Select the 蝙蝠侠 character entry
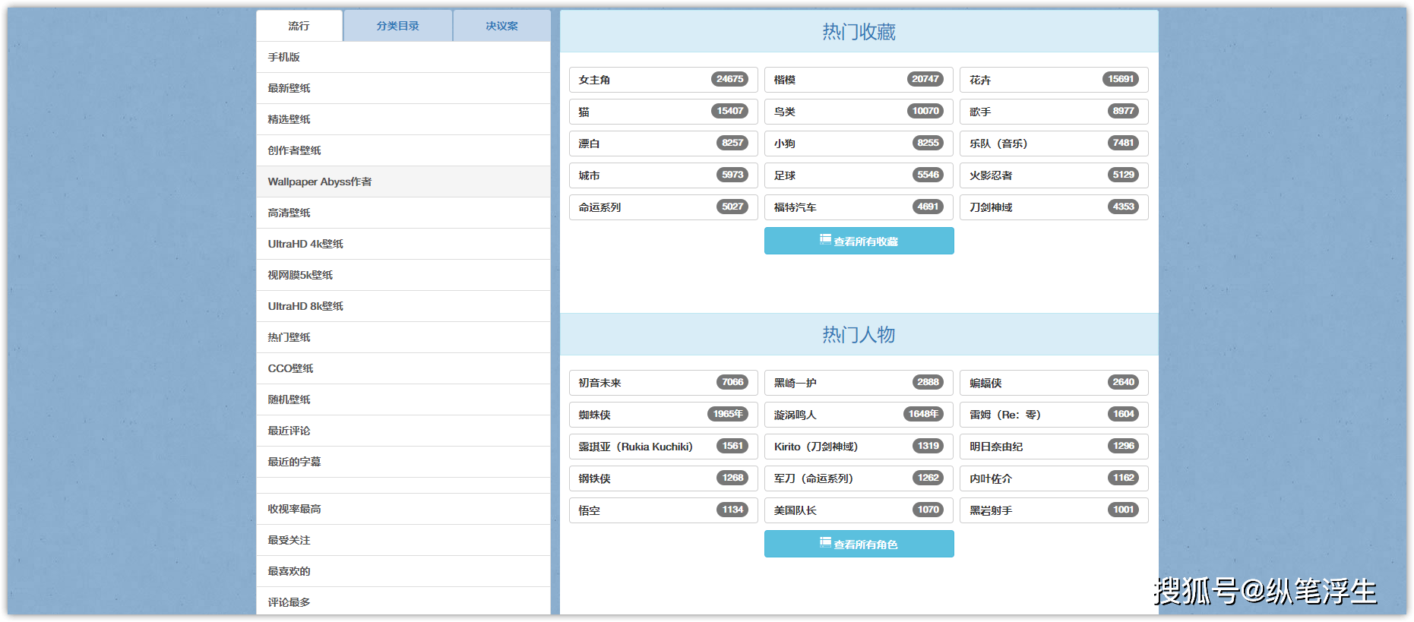1414x622 pixels. coord(1053,383)
